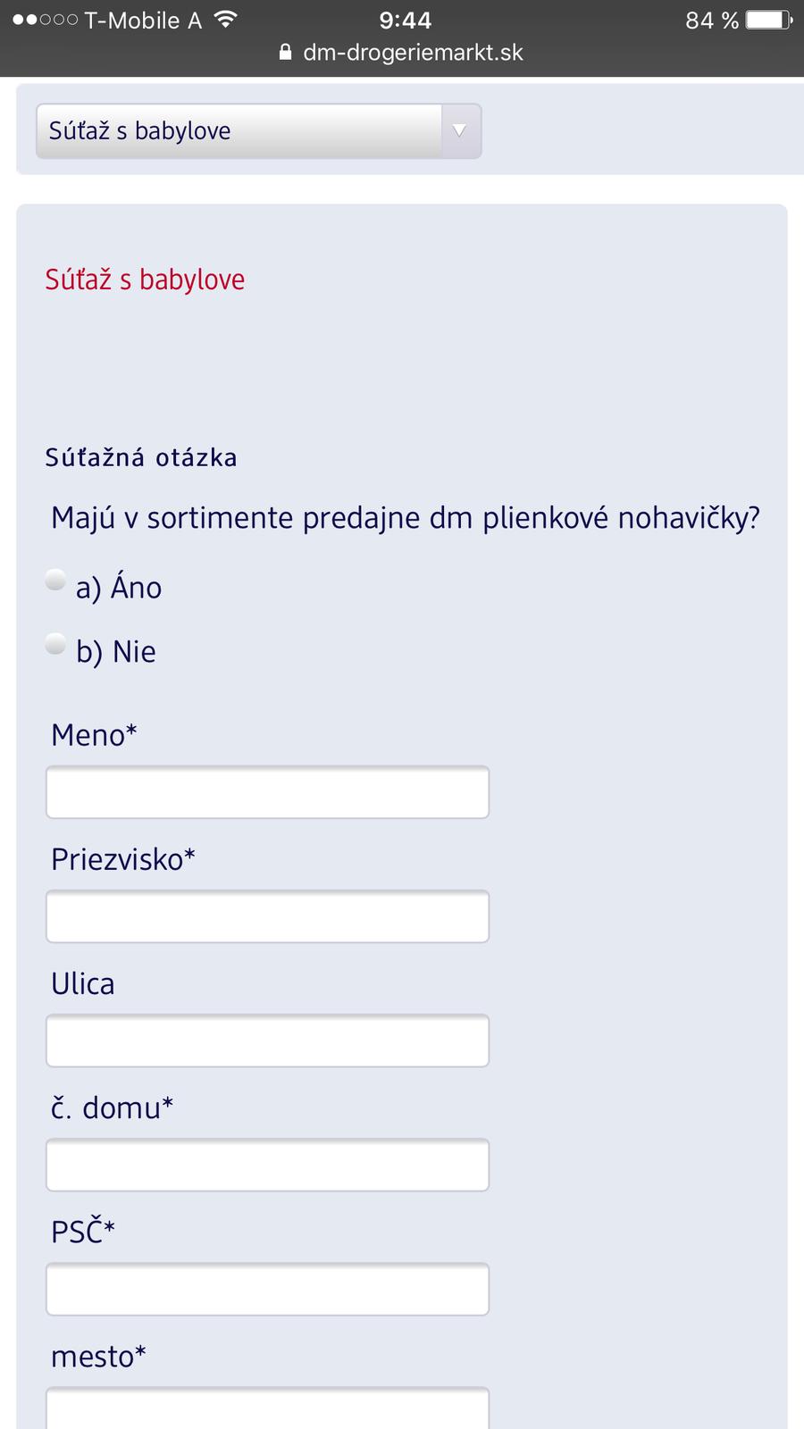Tap the signal strength dots
This screenshot has height=1429, width=804.
45,20
